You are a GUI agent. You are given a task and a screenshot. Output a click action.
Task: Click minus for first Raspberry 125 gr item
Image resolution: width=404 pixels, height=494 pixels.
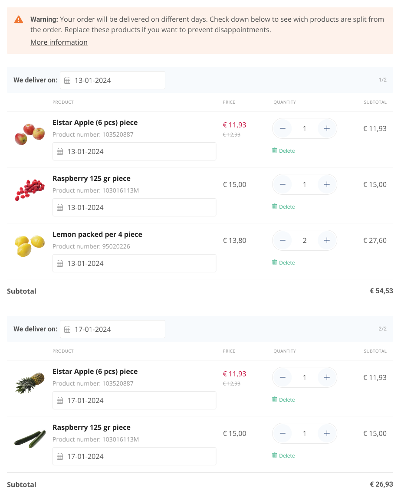click(x=282, y=184)
